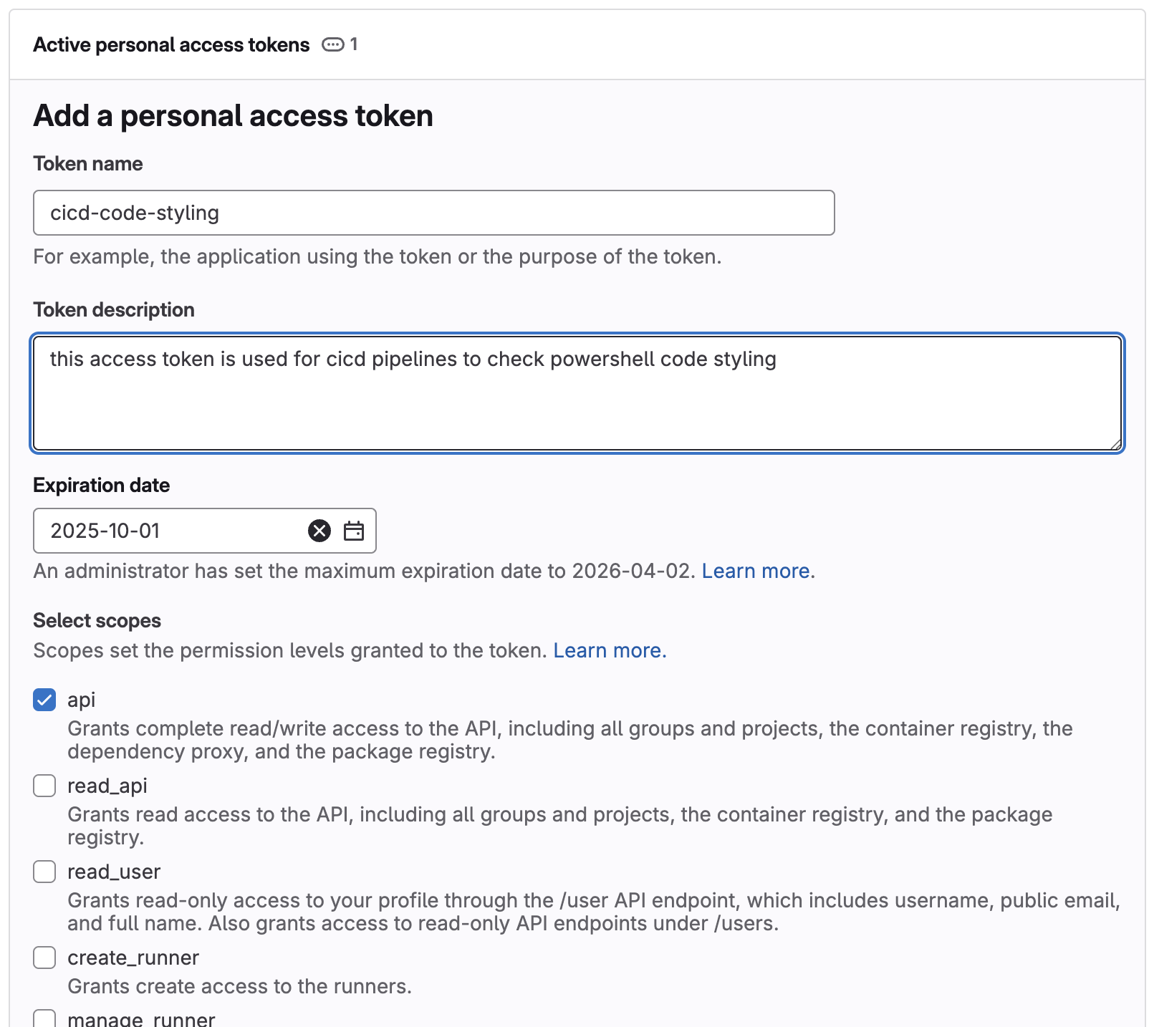Viewport: 1149px width, 1027px height.
Task: Click inside the Token name field
Action: point(434,213)
